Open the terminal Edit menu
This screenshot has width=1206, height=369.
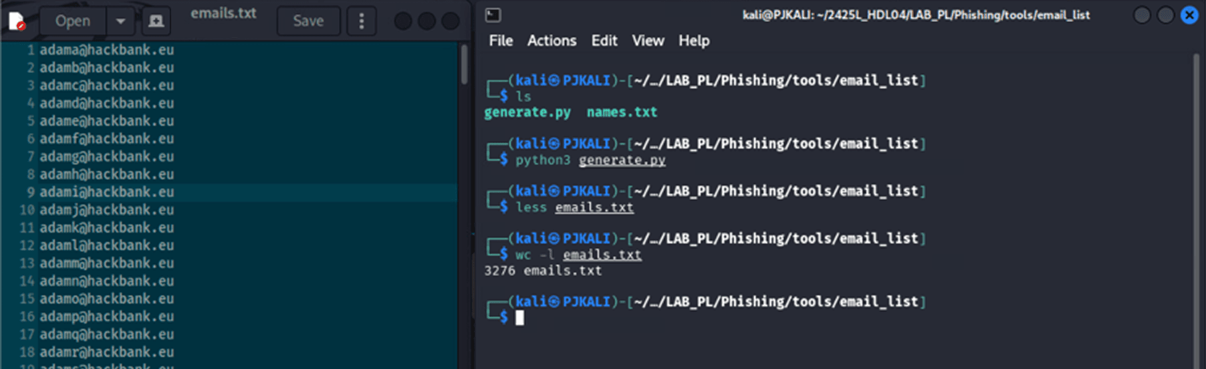coord(604,41)
